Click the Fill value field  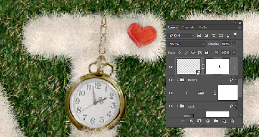[226, 52]
